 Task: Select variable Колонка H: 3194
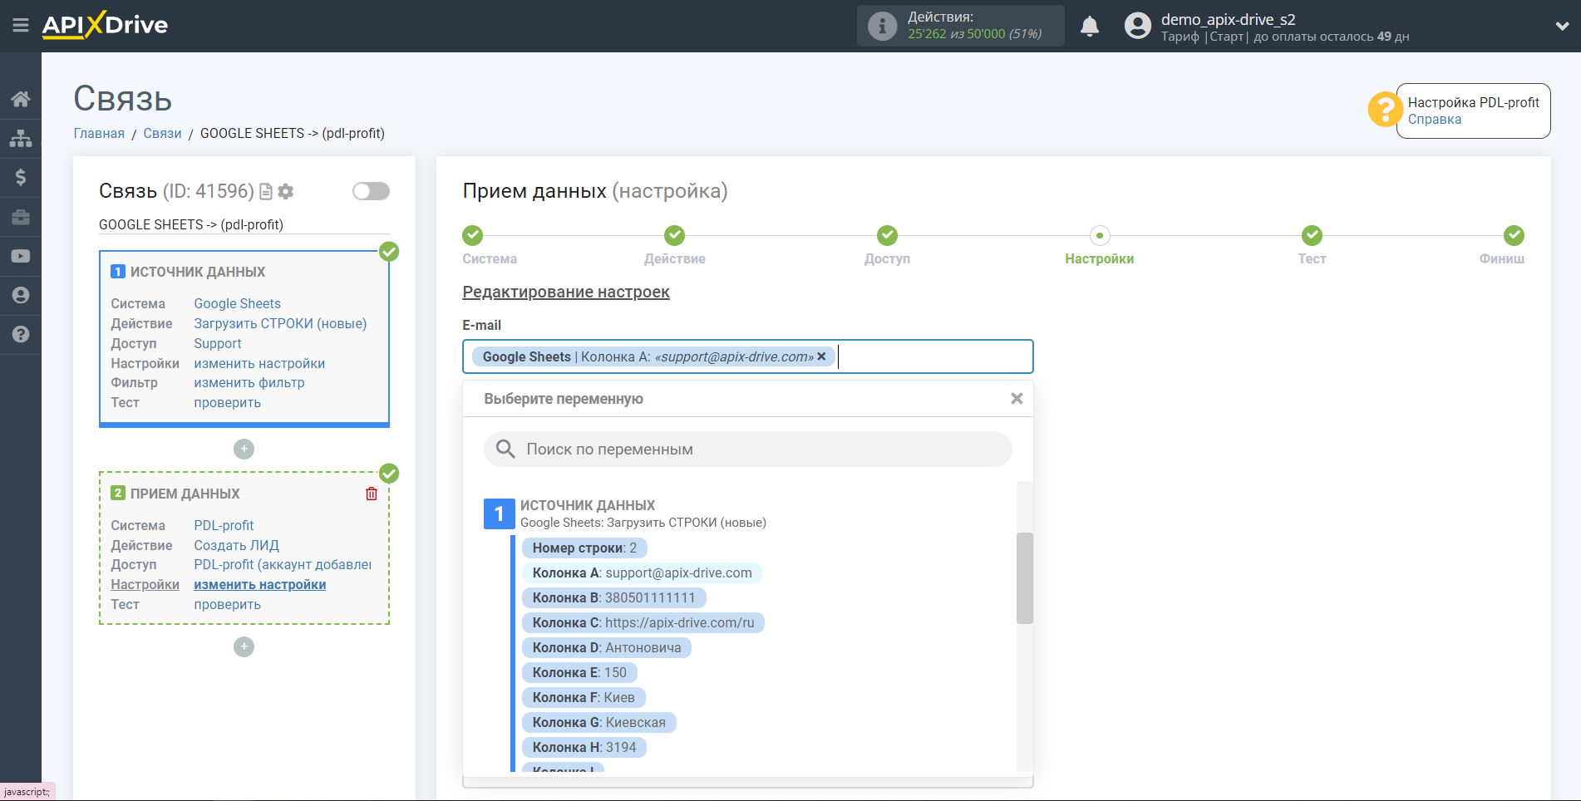coord(584,748)
